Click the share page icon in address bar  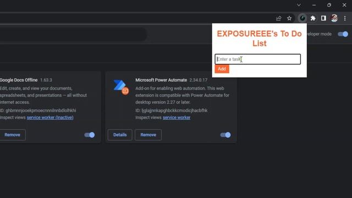click(x=279, y=18)
